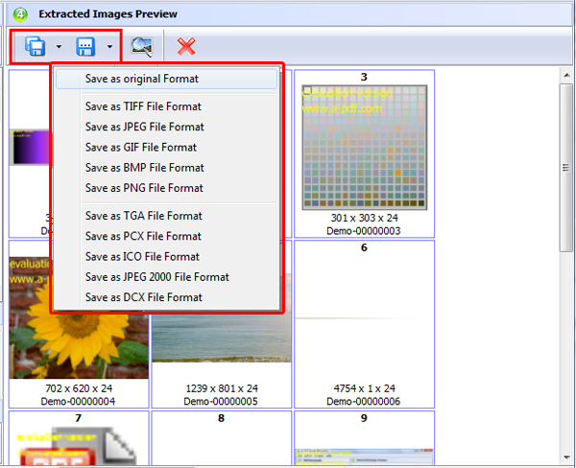576x468 pixels.
Task: Open the Save selected image dropdown arrow
Action: pos(109,47)
